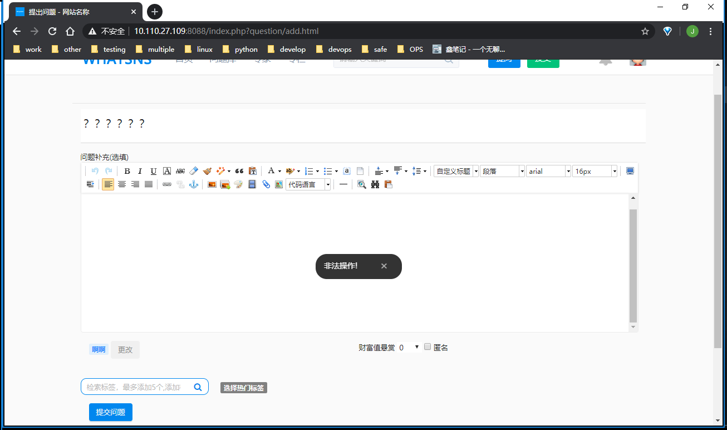727x430 pixels.
Task: Click the underline formatting icon
Action: 154,172
